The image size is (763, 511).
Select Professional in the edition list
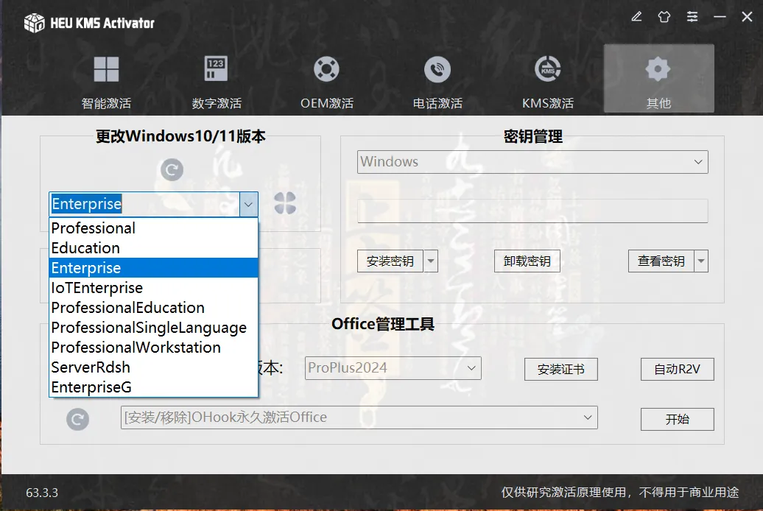[x=153, y=228]
